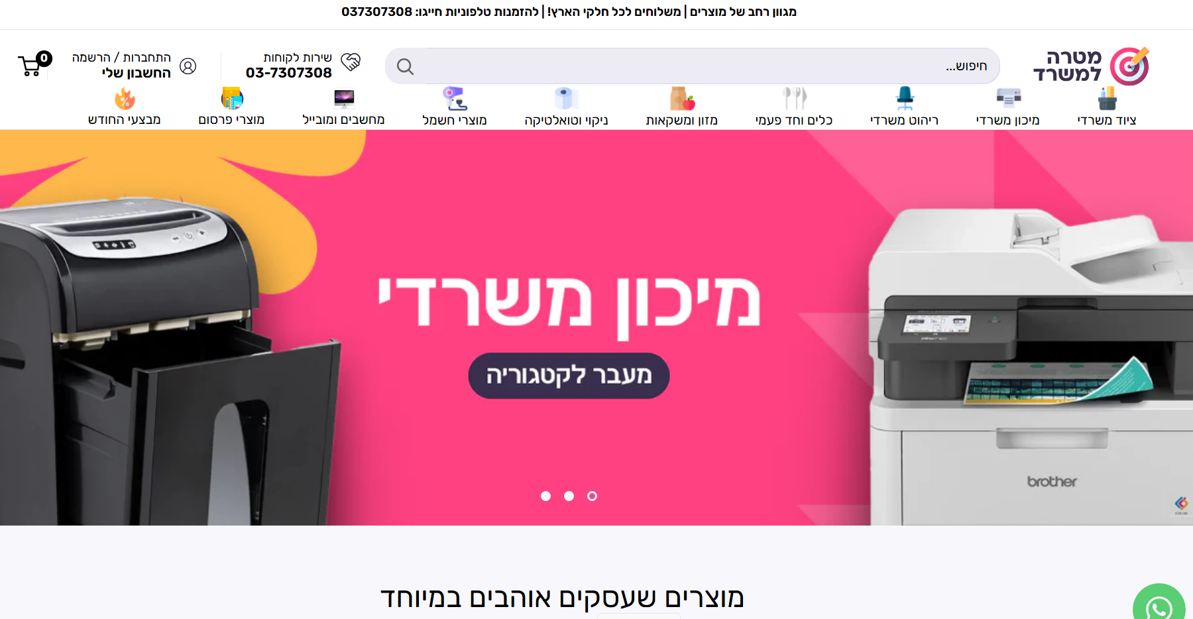Image resolution: width=1193 pixels, height=619 pixels.
Task: Call the 03-7307308 service number link
Action: pos(288,73)
